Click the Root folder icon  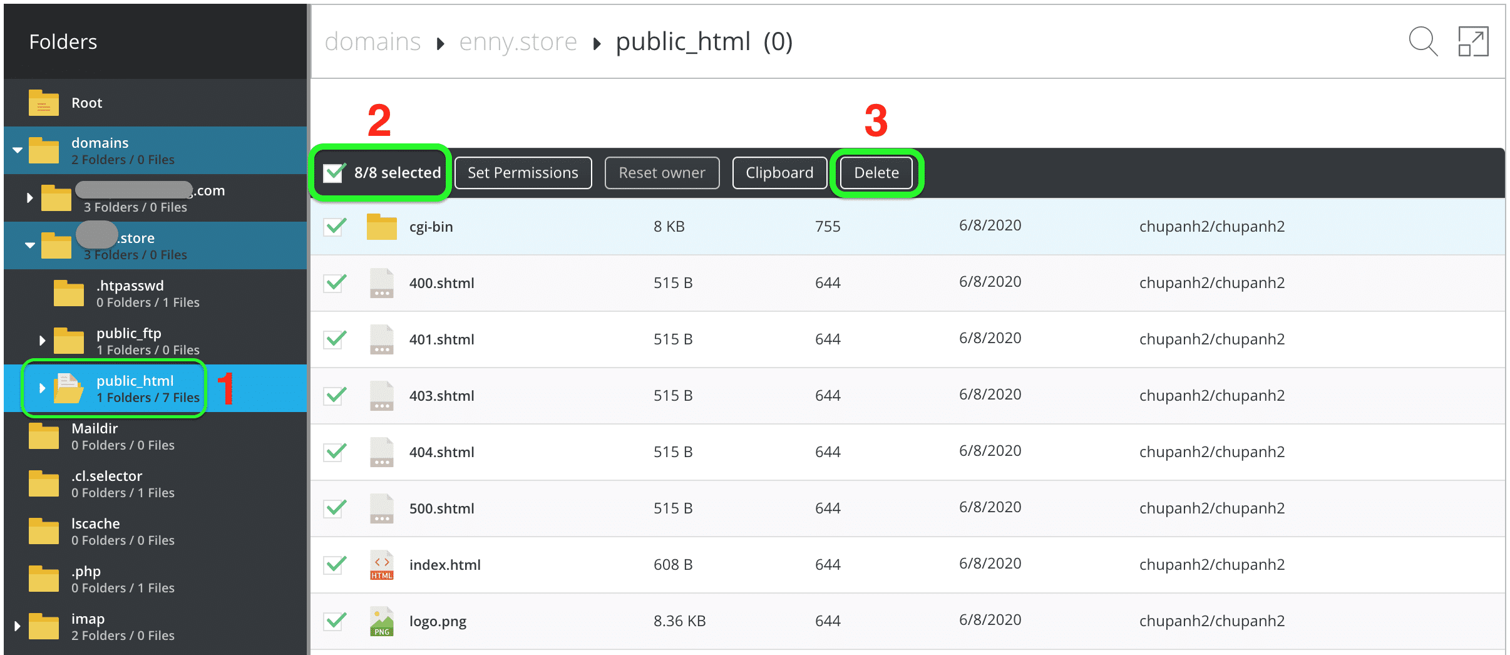pos(43,103)
